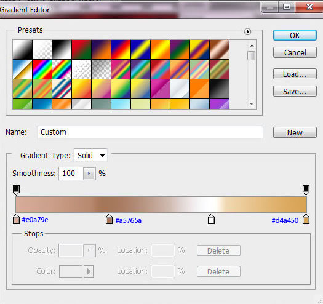
Task: Expand the Gradient Type dropdown
Action: tap(90, 156)
